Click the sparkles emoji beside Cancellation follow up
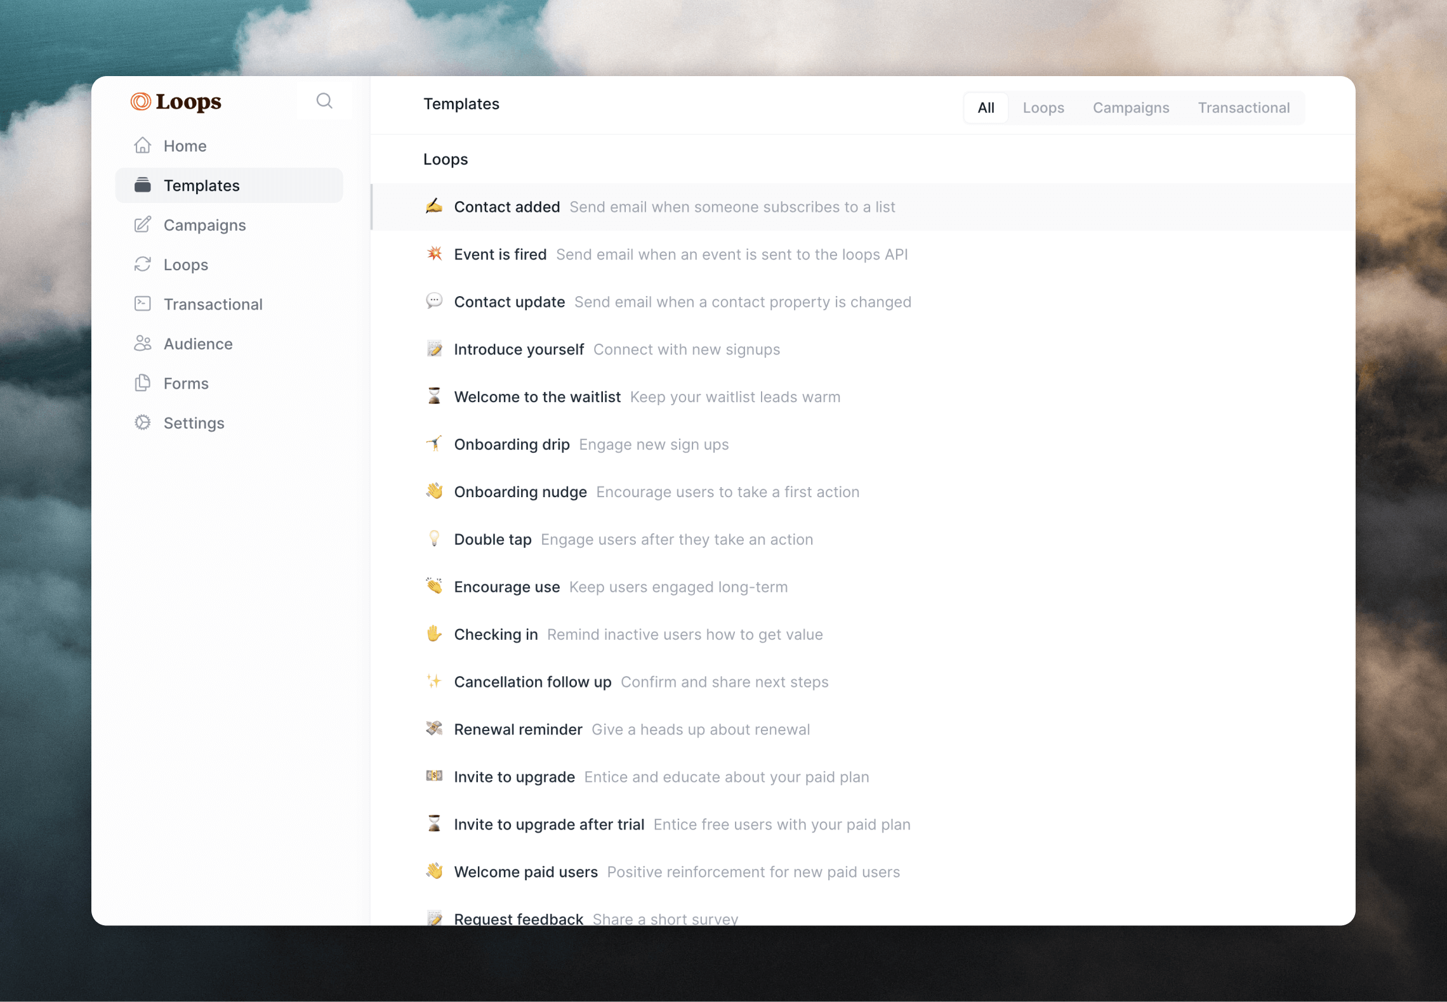 tap(434, 682)
